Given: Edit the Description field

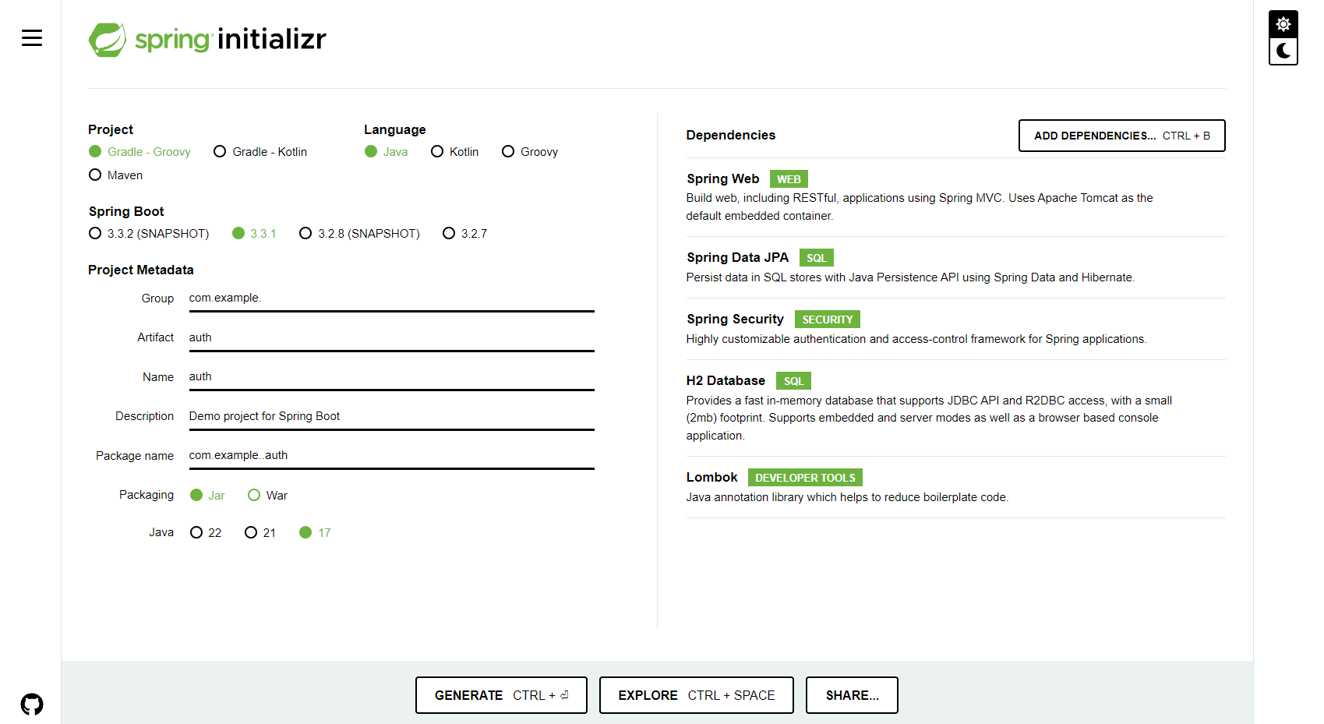Looking at the screenshot, I should coord(391,416).
